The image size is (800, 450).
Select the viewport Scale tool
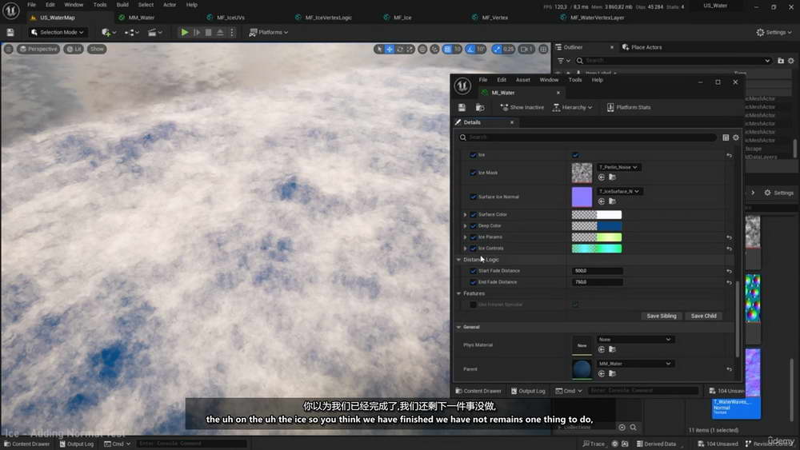(410, 49)
